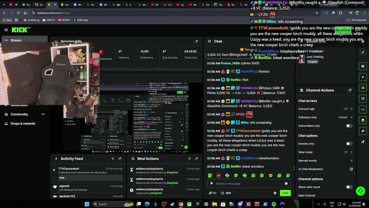This screenshot has height=208, width=369.
Task: Click the lightning bolt in right sidebar
Action: pos(363,77)
